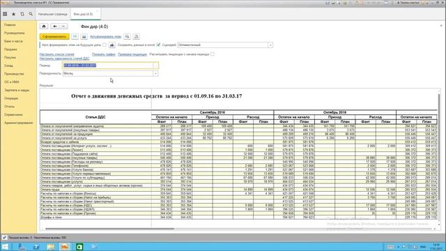Image resolution: width=446 pixels, height=251 pixels.
Task: Expand the Периодичность dropdown
Action: pos(155,73)
